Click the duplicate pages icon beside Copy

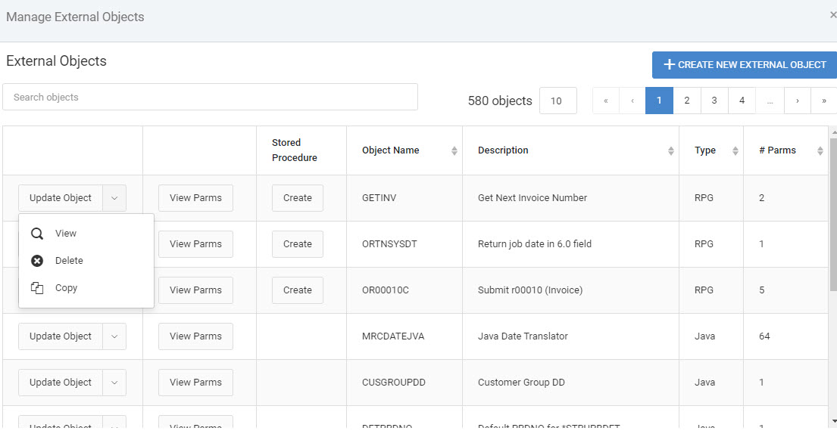(x=37, y=288)
